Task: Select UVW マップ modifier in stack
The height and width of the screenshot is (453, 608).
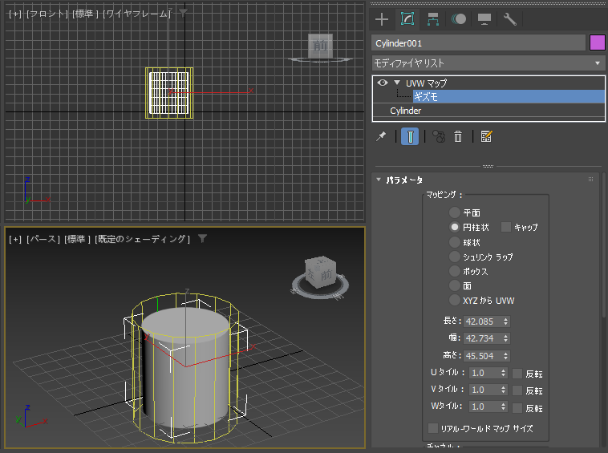Action: click(427, 83)
